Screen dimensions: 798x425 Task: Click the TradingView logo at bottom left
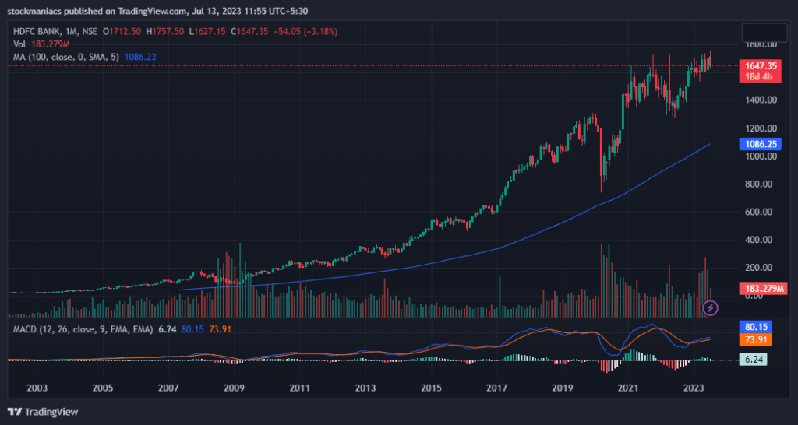43,412
